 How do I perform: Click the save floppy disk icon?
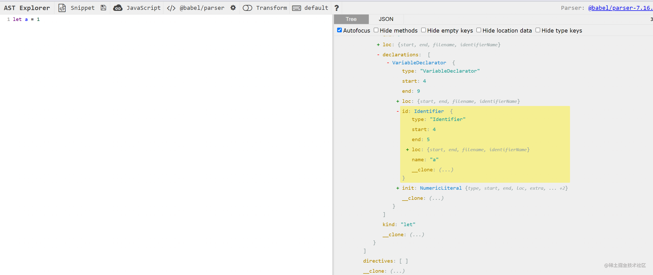pyautogui.click(x=103, y=8)
